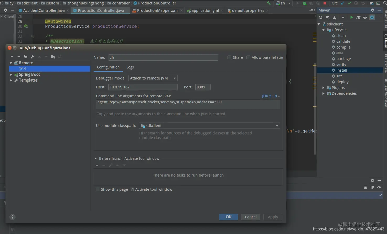Screen dimensions: 387x234
Task: Click the Host input field
Action: [x=143, y=87]
